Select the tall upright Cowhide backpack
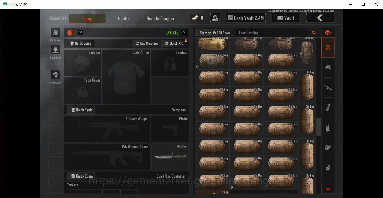 (307, 53)
